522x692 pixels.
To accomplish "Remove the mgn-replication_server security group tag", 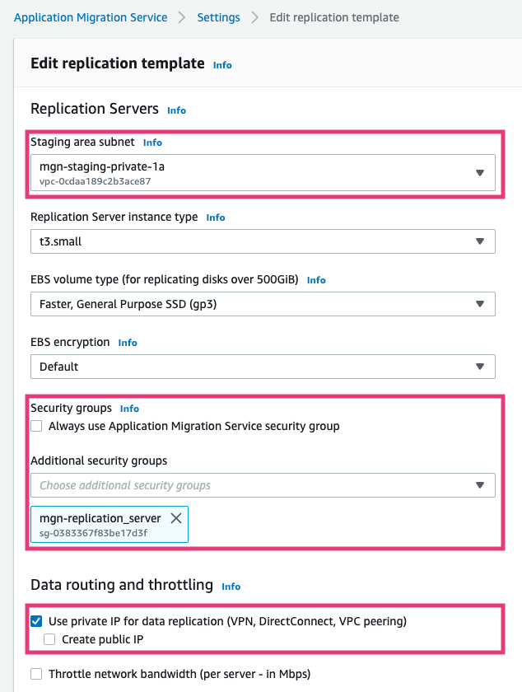I will tap(176, 519).
